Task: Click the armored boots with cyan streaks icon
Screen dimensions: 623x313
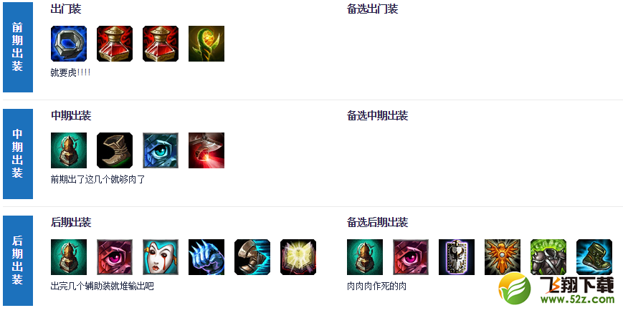Action: coord(252,257)
